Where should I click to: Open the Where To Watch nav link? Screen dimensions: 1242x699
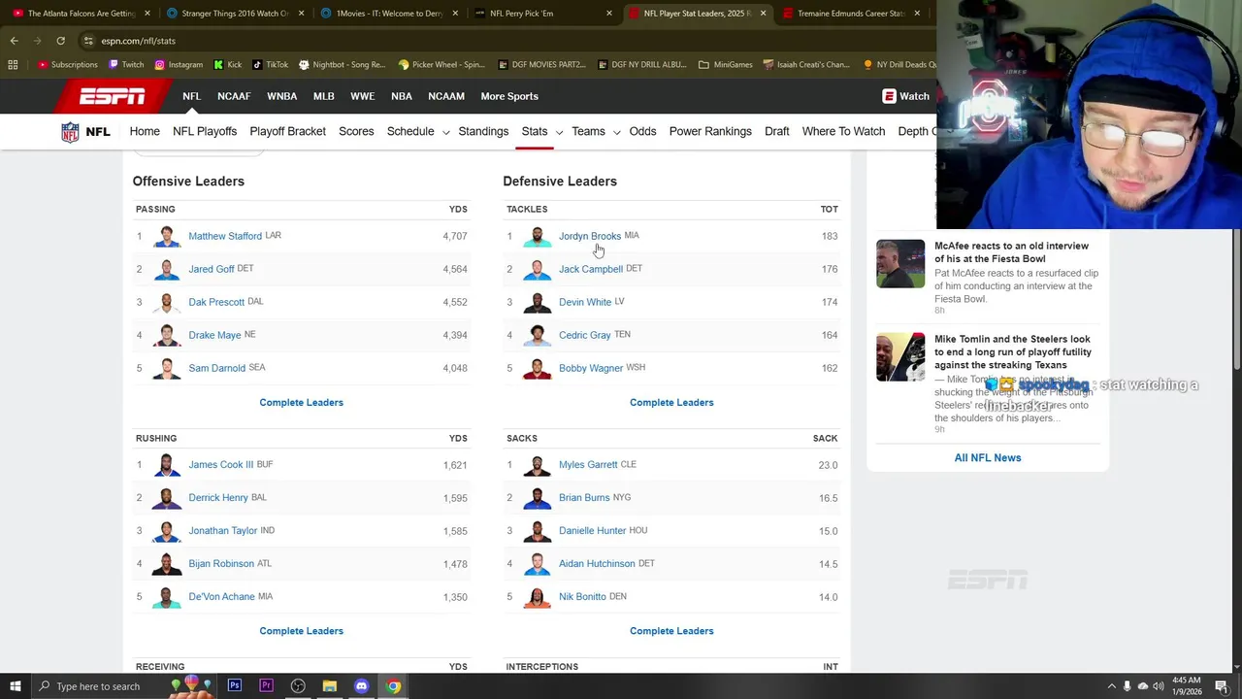(x=843, y=131)
